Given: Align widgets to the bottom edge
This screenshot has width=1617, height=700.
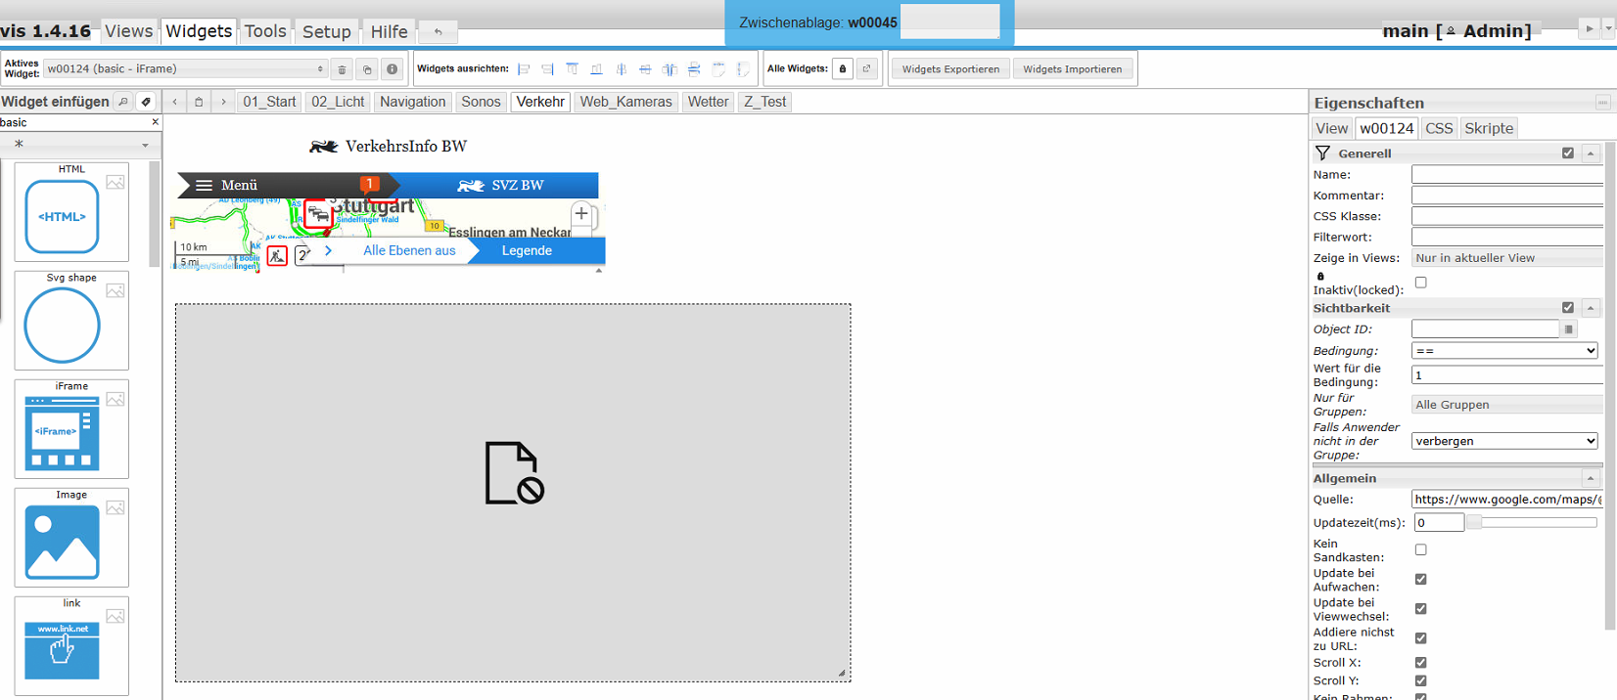Looking at the screenshot, I should (597, 69).
